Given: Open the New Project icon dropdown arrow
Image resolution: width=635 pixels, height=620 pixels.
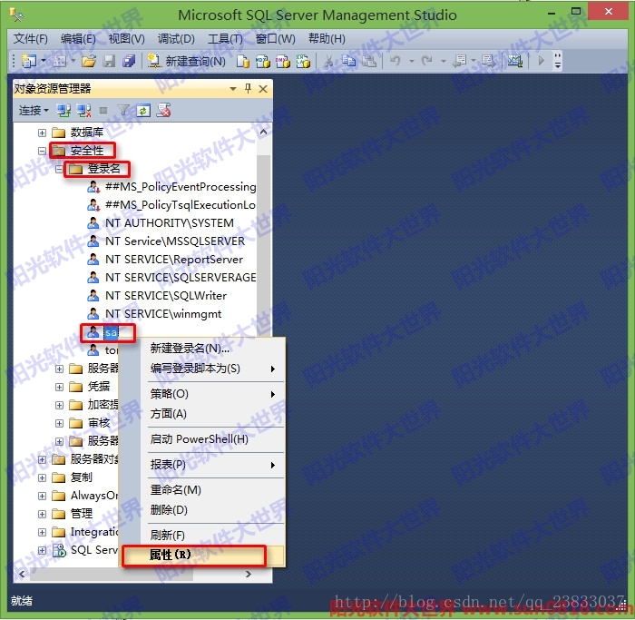Looking at the screenshot, I should click(x=43, y=61).
